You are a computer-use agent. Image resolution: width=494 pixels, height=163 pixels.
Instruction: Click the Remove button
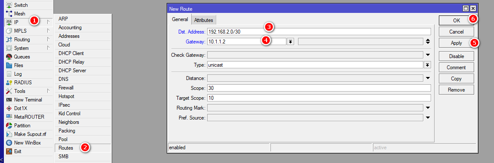pos(456,90)
